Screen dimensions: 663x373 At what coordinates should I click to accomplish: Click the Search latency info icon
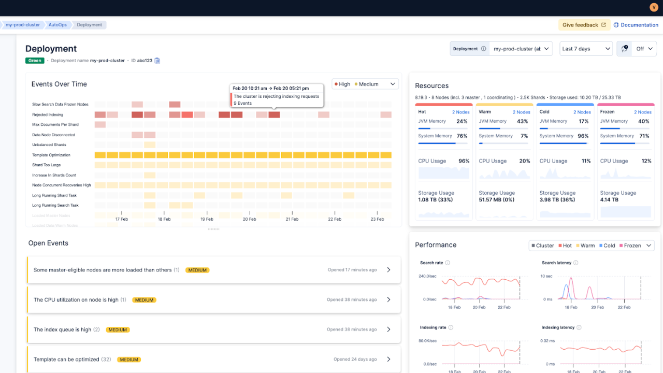[x=576, y=263]
